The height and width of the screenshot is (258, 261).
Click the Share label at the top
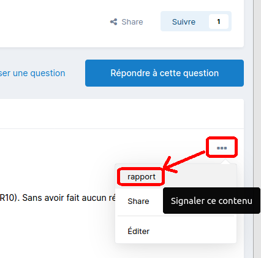tap(132, 22)
